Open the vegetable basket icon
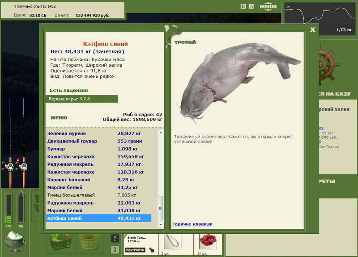The image size is (358, 257). tap(60, 243)
